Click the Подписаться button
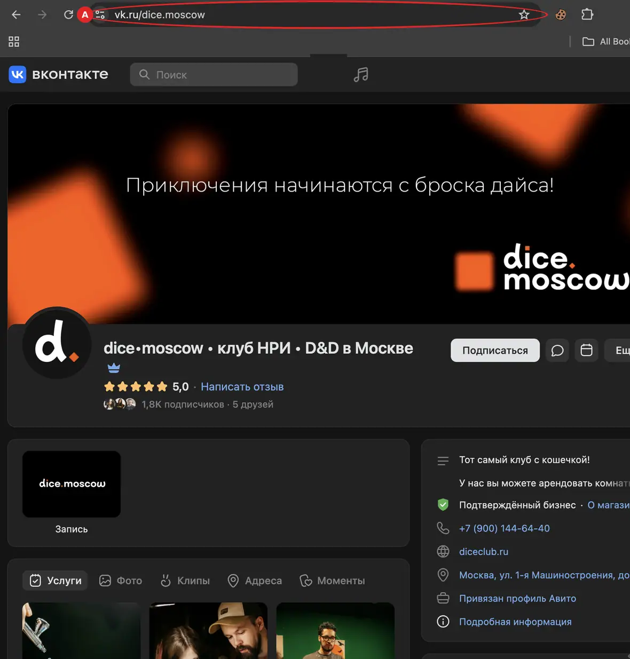Screen dimensions: 630x659 (495, 350)
